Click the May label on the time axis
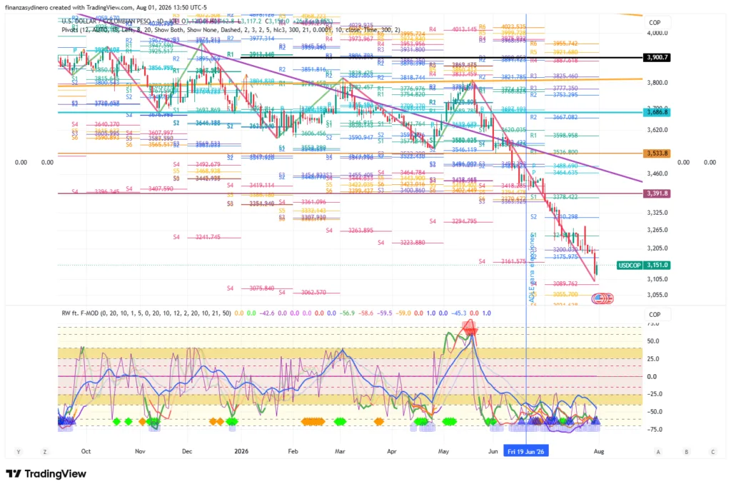731x489 pixels. click(443, 451)
